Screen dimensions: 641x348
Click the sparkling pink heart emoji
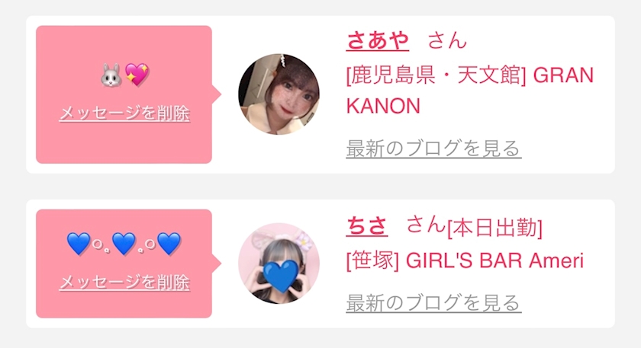pyautogui.click(x=137, y=75)
